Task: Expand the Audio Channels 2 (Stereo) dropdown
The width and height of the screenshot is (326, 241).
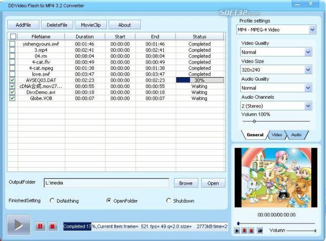Action: (308, 106)
